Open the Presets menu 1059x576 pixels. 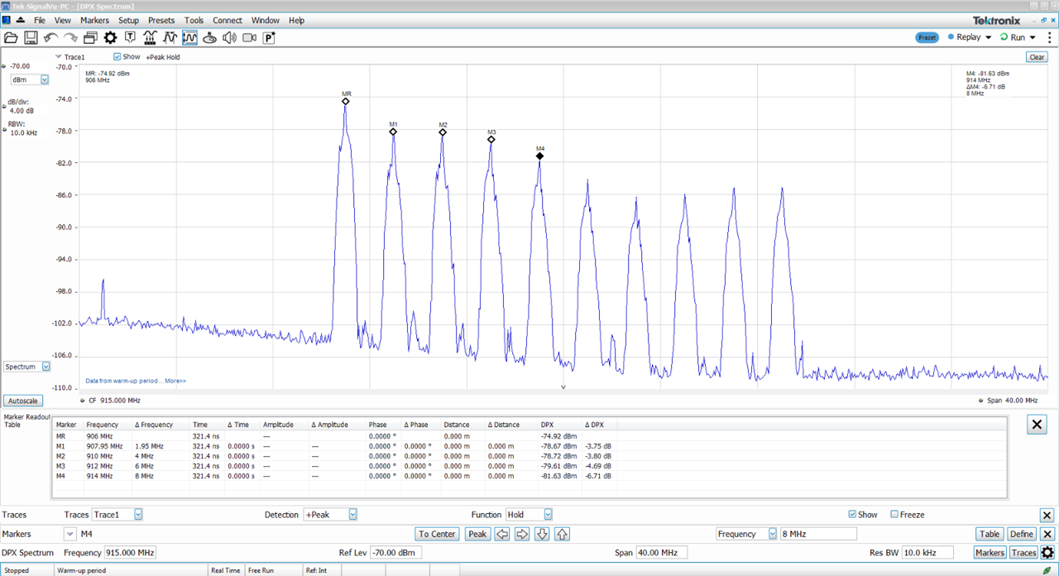[161, 20]
